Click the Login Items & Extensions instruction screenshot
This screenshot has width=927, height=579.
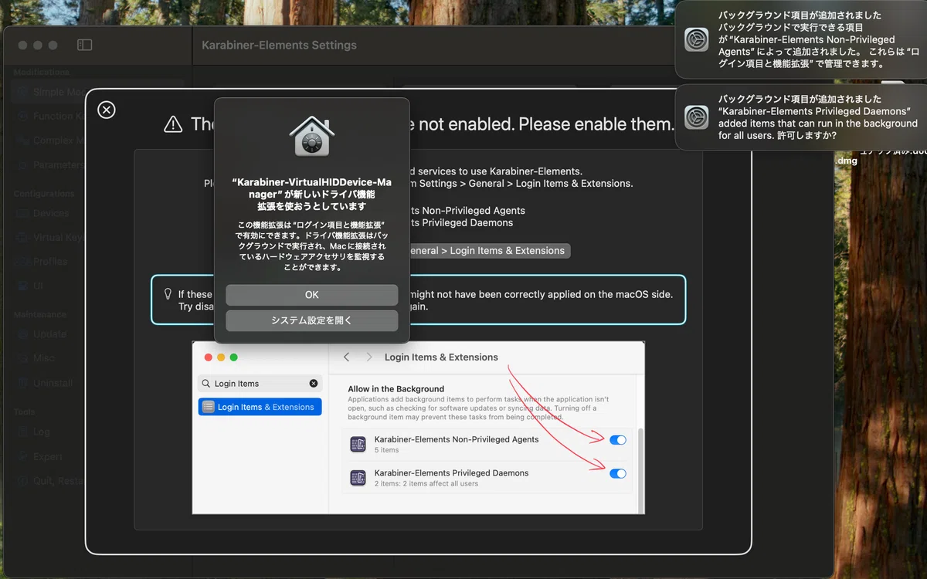point(418,428)
